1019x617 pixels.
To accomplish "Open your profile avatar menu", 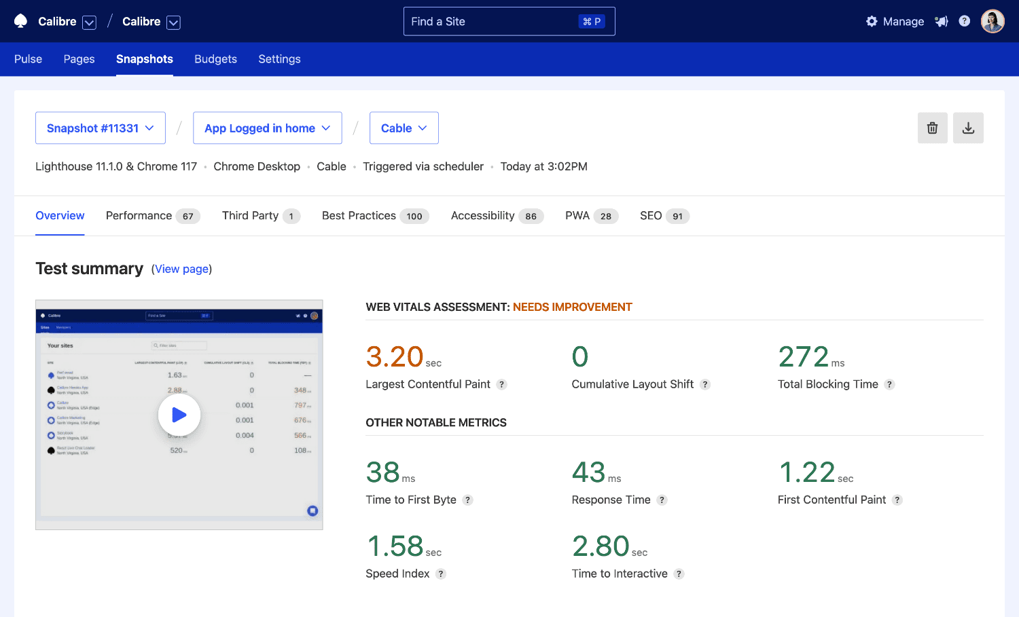I will (x=993, y=21).
